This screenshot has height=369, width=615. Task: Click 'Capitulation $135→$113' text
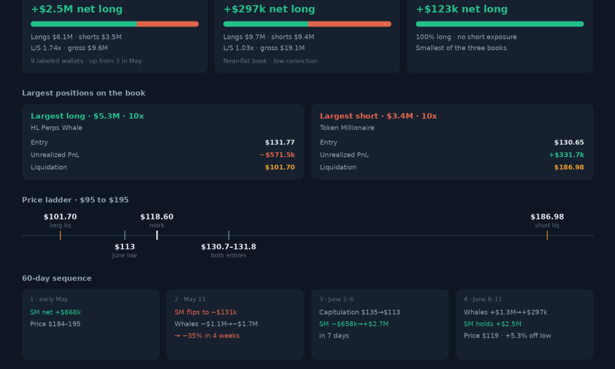360,312
